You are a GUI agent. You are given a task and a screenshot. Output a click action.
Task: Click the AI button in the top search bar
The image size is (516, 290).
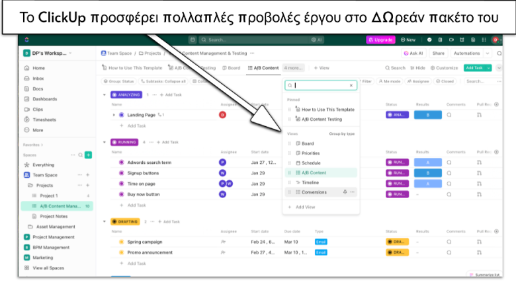click(316, 40)
